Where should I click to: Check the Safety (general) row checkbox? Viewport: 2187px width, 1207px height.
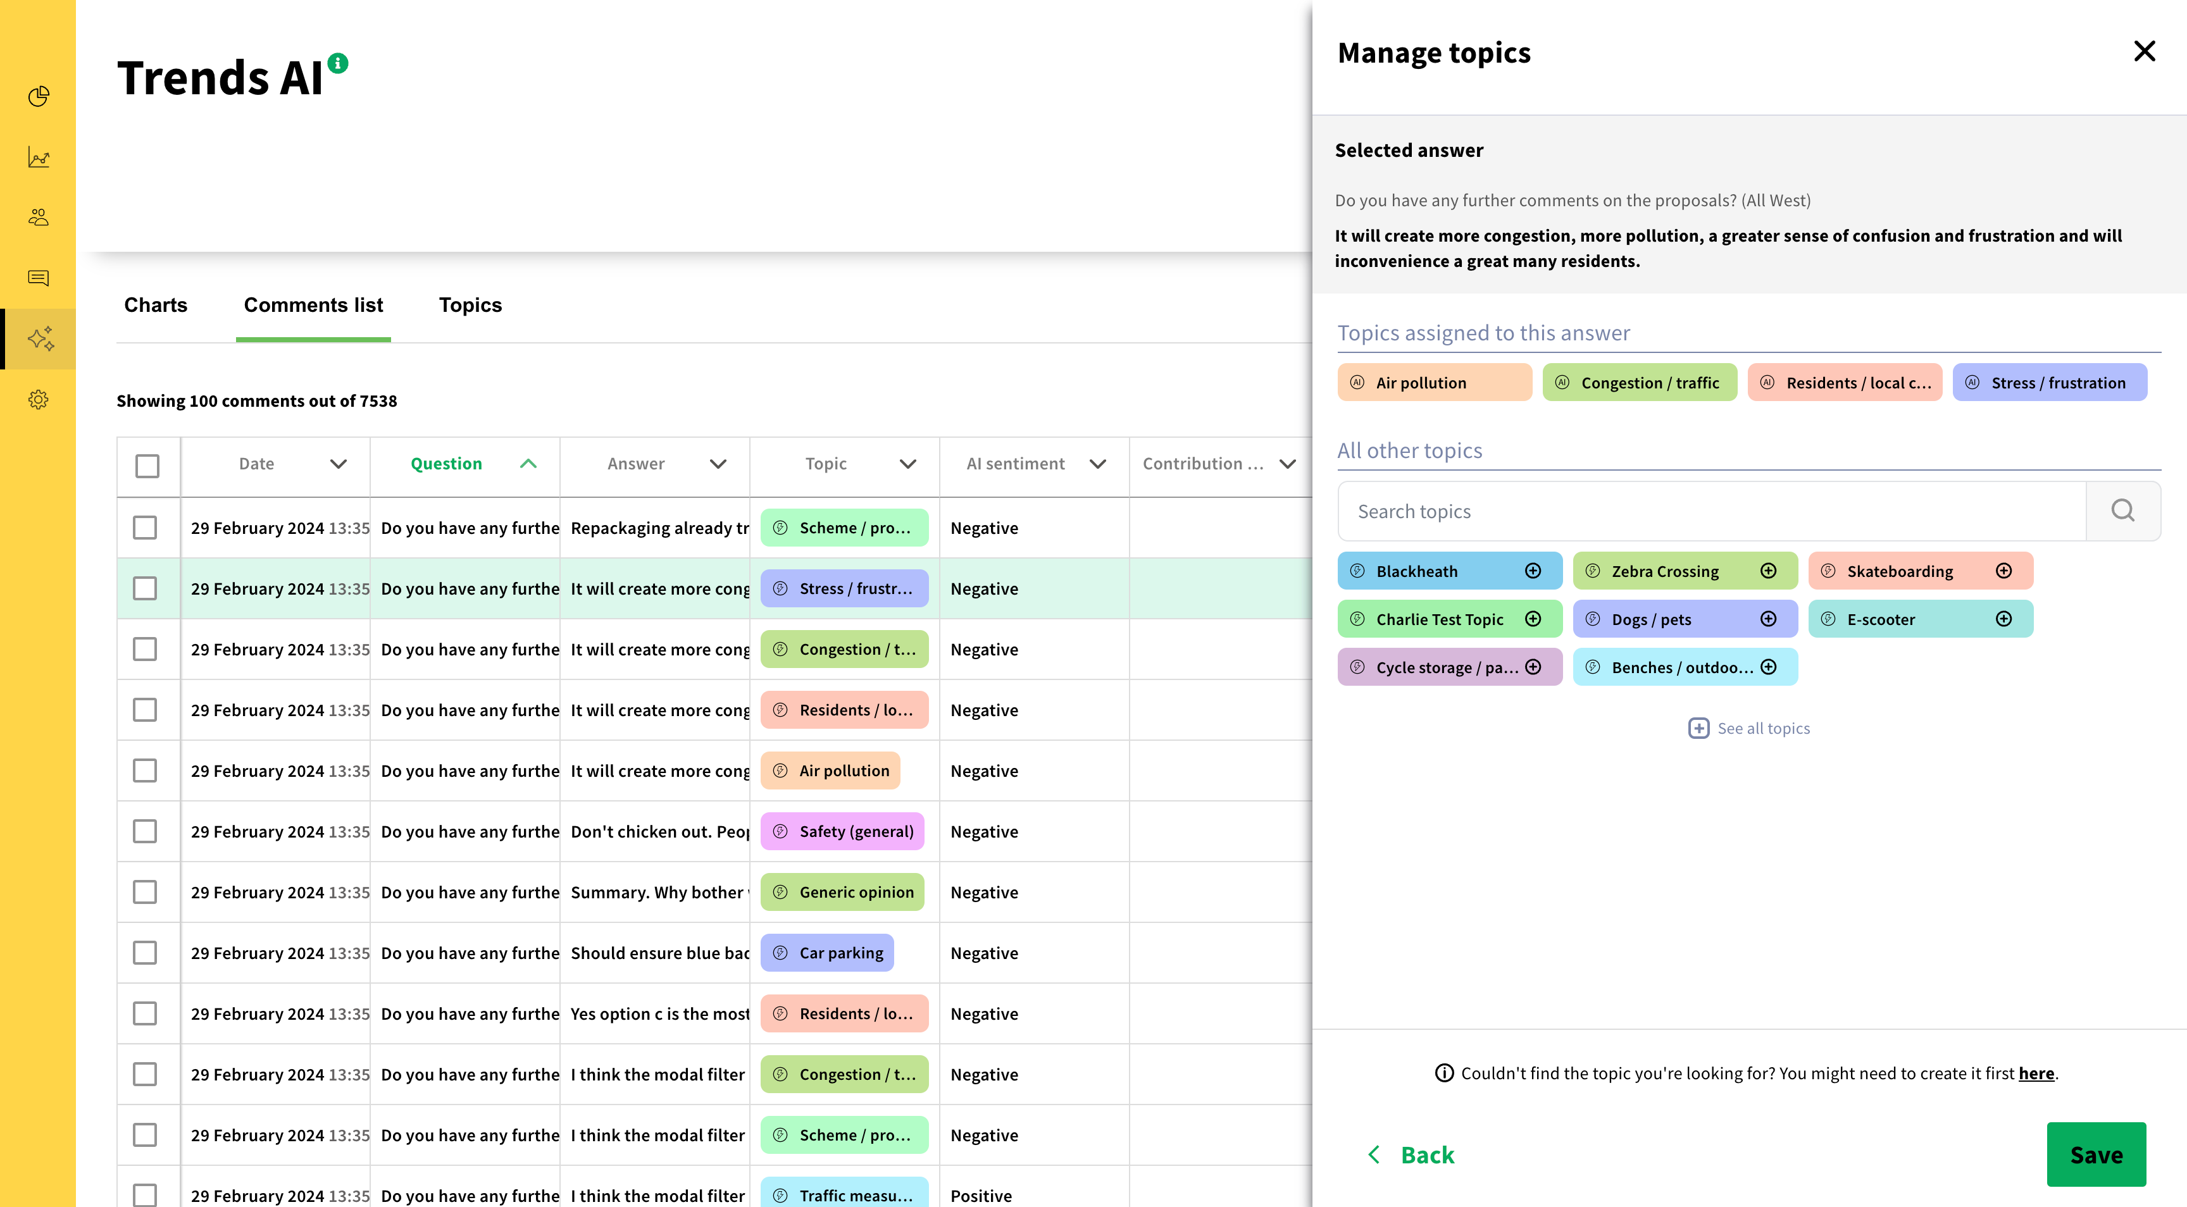click(145, 832)
